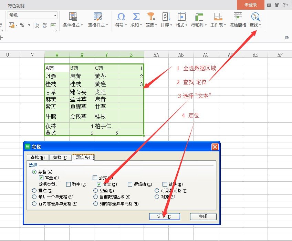Click the 未登录 (Not Logged In) area
Screen dimensions: 292x241
point(250,5)
